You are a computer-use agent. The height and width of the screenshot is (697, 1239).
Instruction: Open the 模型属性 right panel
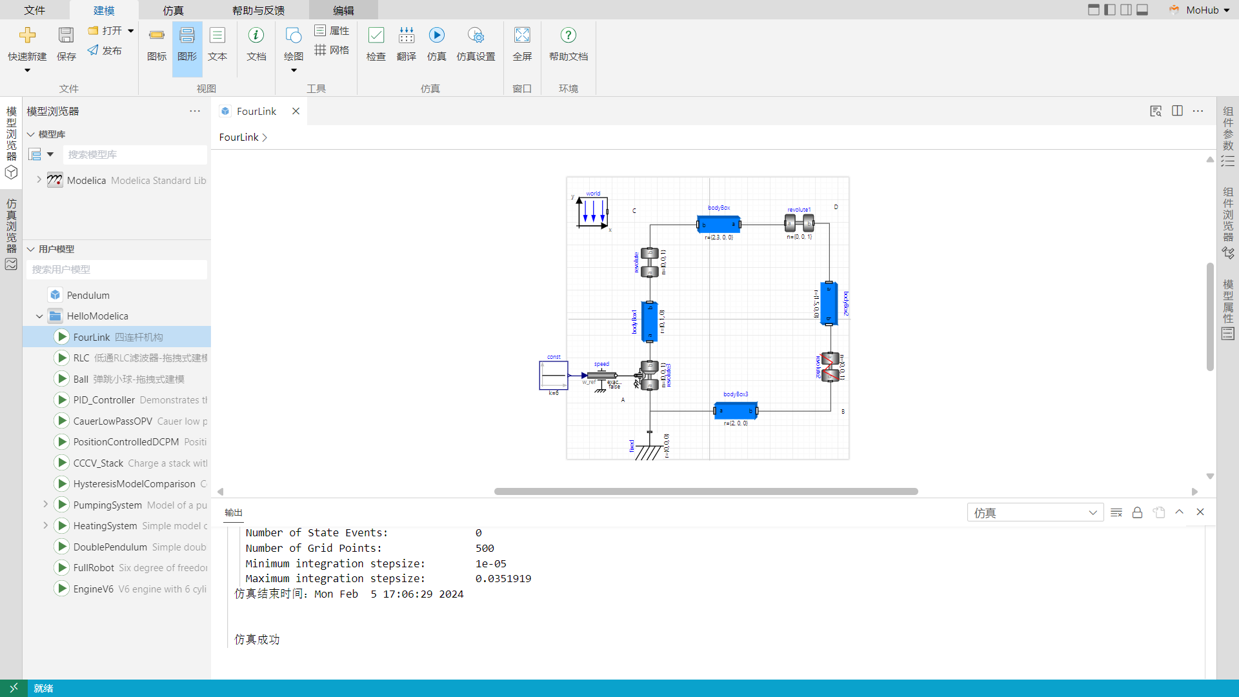point(1228,309)
